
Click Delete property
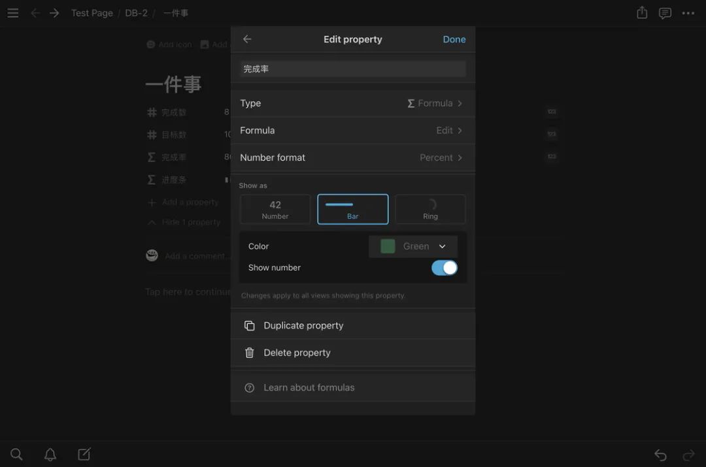[x=353, y=353]
